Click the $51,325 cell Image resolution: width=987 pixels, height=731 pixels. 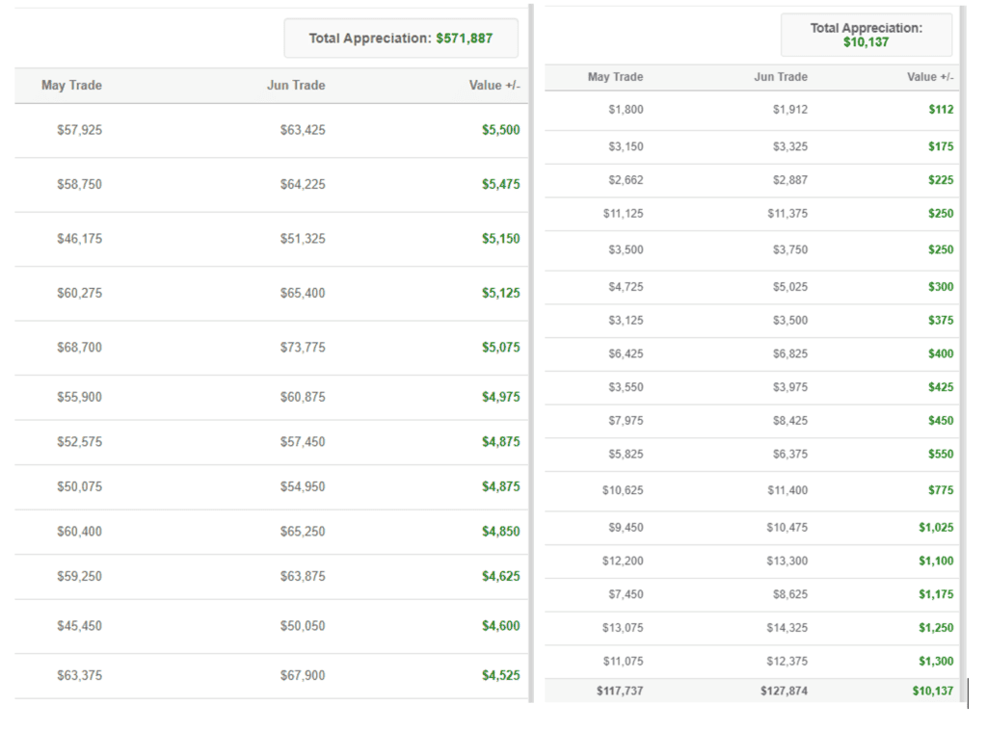(x=303, y=239)
